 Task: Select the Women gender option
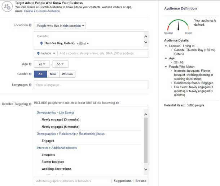point(67,74)
